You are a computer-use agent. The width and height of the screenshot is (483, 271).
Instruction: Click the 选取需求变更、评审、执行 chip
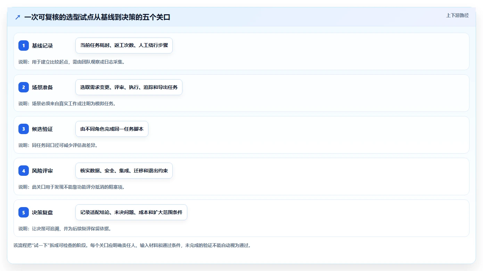pyautogui.click(x=129, y=87)
